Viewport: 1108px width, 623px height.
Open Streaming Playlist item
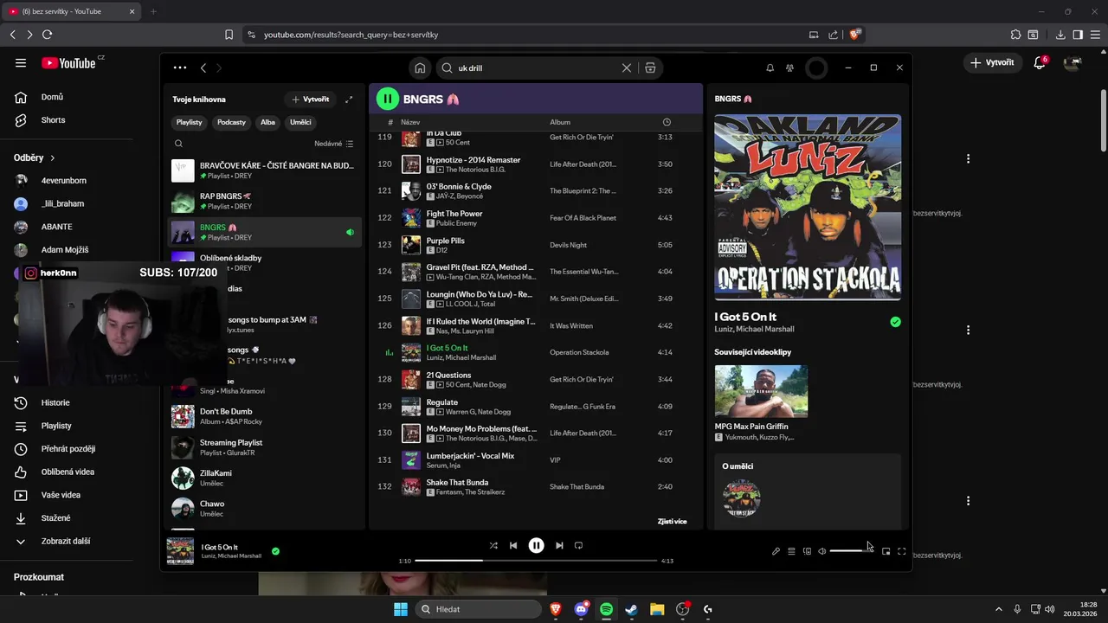[262, 447]
